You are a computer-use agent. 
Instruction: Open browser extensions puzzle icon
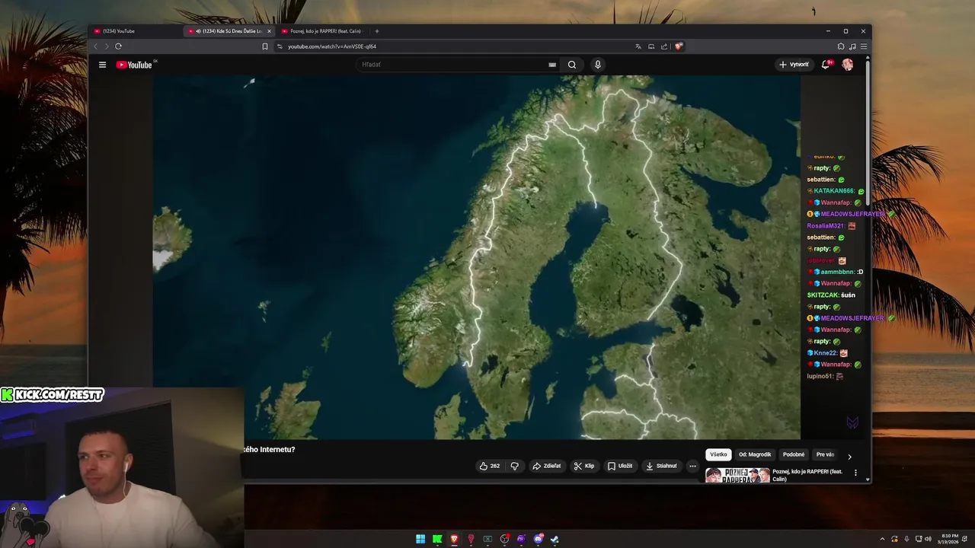(x=841, y=46)
